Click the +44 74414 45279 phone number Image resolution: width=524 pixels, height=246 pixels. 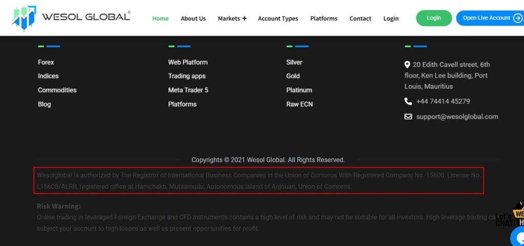pyautogui.click(x=443, y=102)
